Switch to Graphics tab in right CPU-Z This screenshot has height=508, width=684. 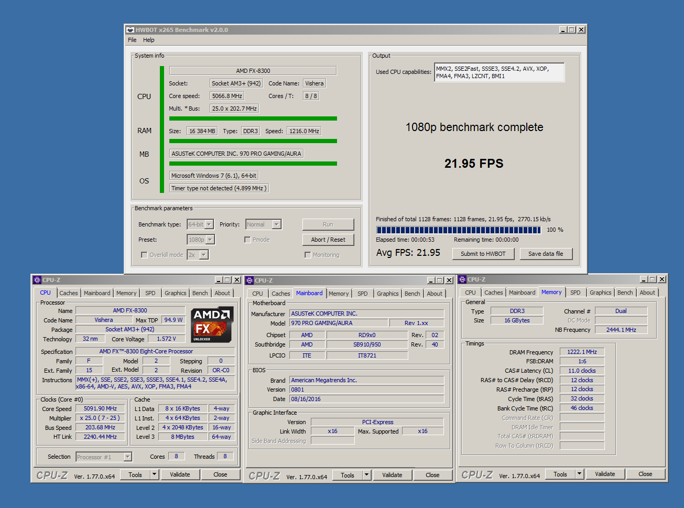[601, 293]
